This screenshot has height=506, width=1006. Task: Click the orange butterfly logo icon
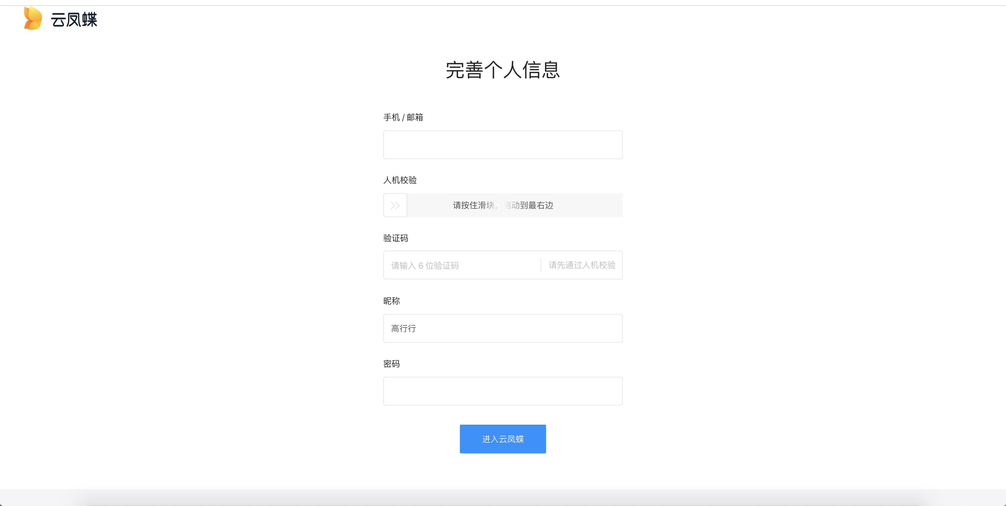click(33, 18)
